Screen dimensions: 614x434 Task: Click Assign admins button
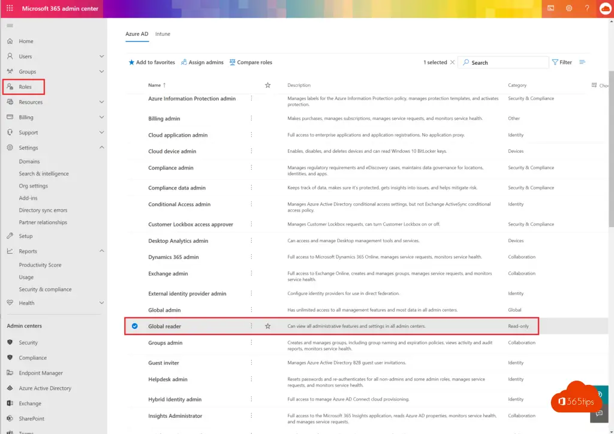click(x=202, y=62)
